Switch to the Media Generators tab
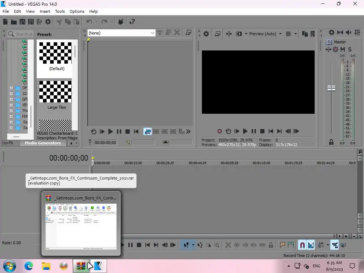 (x=43, y=143)
